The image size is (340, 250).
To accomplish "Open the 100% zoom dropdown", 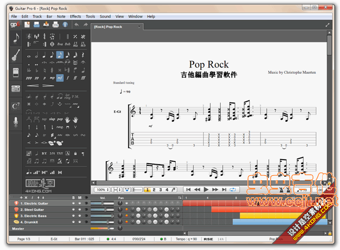I will pyautogui.click(x=103, y=189).
